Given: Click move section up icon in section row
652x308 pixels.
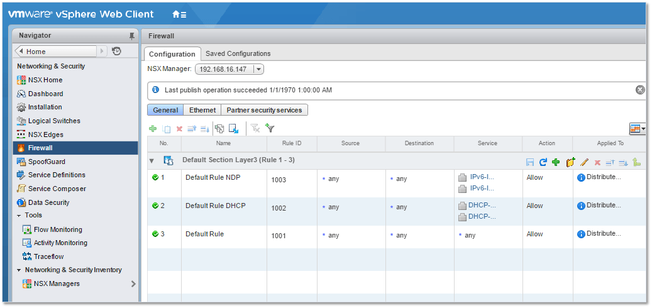Looking at the screenshot, I should coord(610,163).
